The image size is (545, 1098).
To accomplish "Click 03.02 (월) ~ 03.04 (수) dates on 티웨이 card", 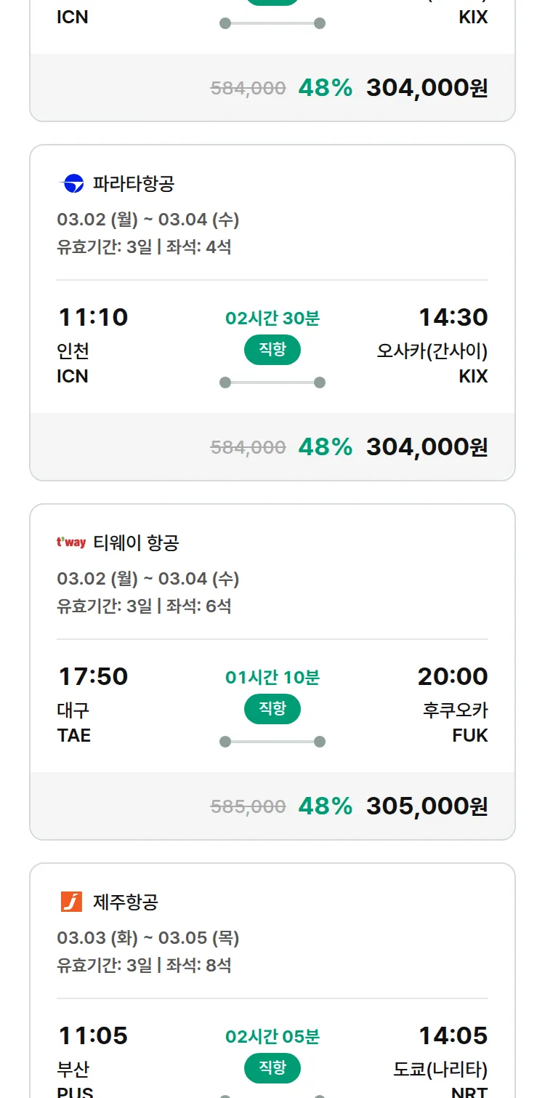I will point(148,579).
